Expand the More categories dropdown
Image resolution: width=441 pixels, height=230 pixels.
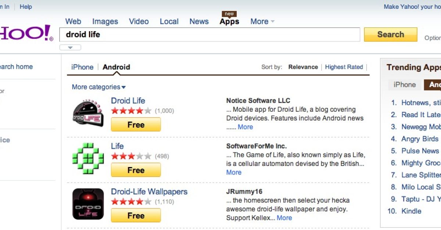tap(98, 87)
